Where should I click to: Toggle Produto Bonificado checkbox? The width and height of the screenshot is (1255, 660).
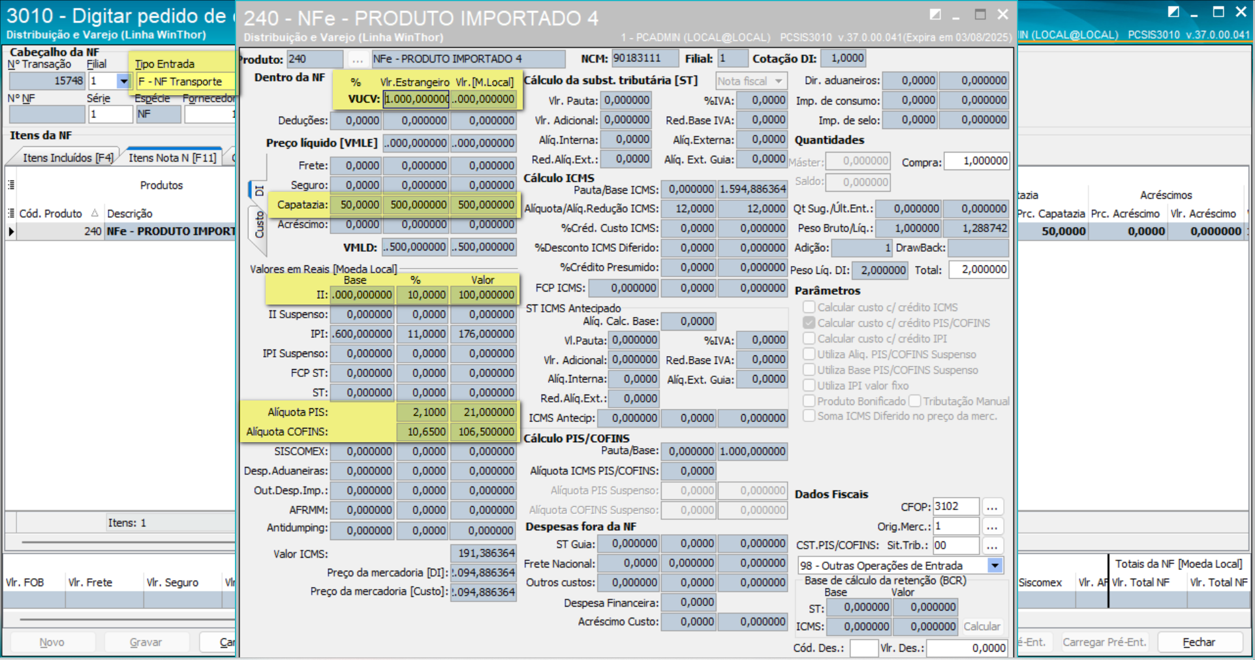point(809,401)
